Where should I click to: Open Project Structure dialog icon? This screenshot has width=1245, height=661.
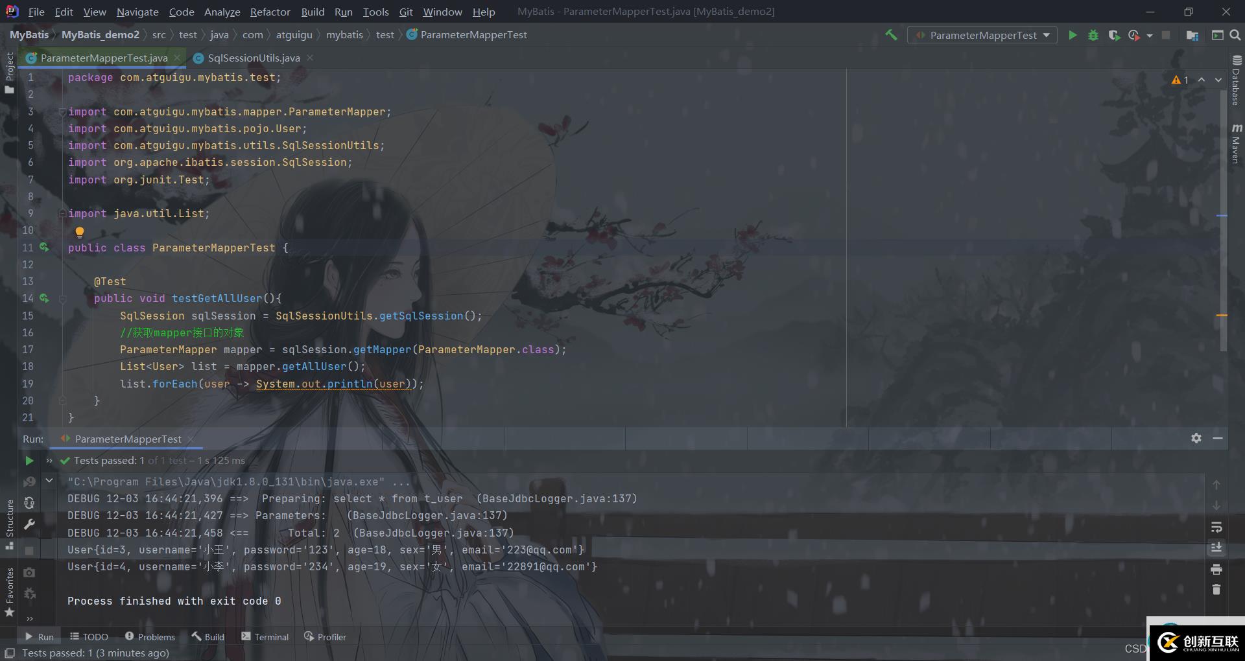[1192, 35]
